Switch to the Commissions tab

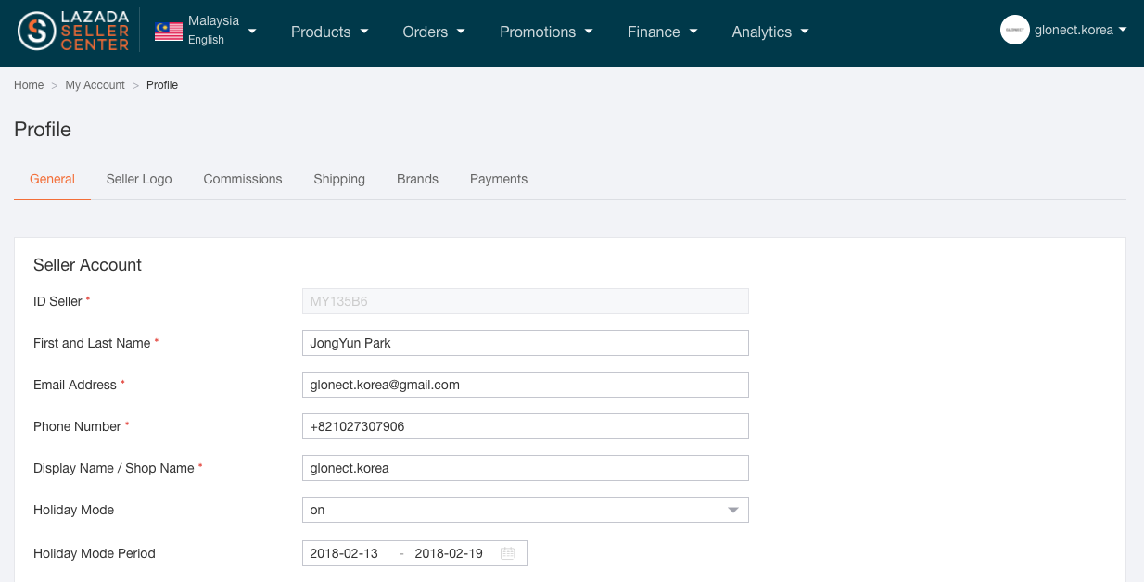point(243,179)
